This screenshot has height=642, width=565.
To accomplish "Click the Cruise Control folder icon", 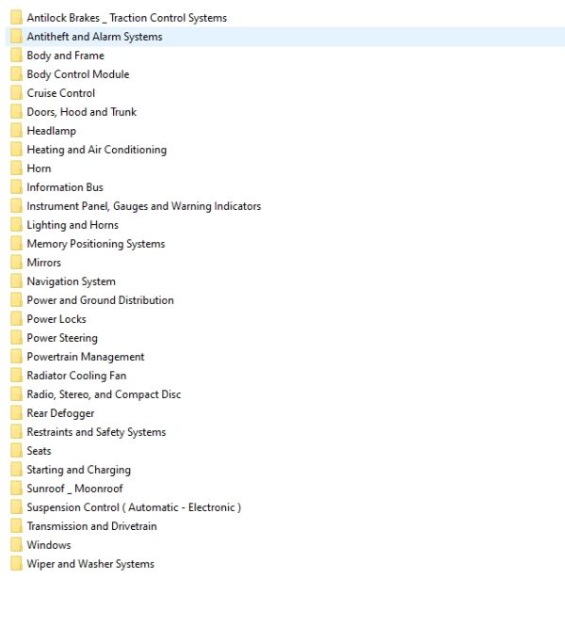I will click(x=16, y=93).
